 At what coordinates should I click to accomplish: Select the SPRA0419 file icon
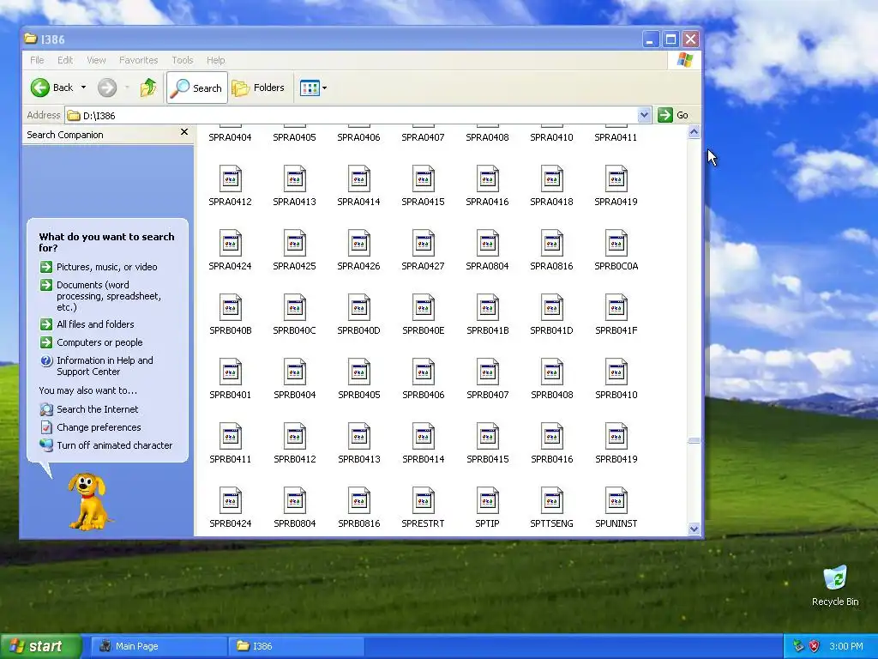[616, 178]
